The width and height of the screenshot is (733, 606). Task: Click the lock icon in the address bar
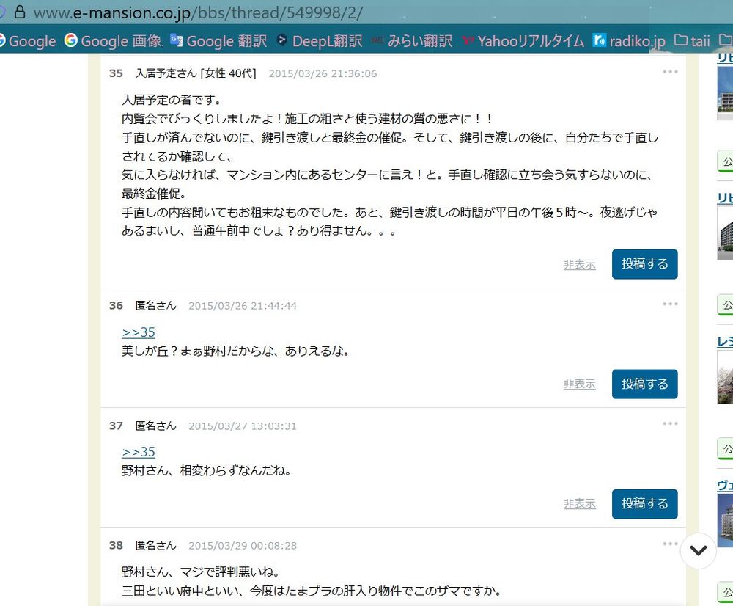[x=20, y=12]
